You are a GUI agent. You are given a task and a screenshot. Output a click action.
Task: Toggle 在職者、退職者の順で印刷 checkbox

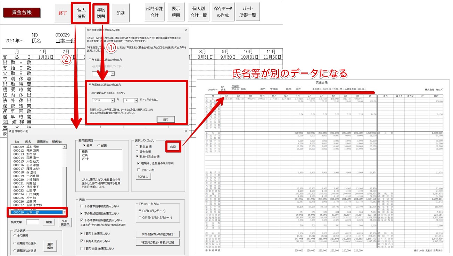click(155, 163)
